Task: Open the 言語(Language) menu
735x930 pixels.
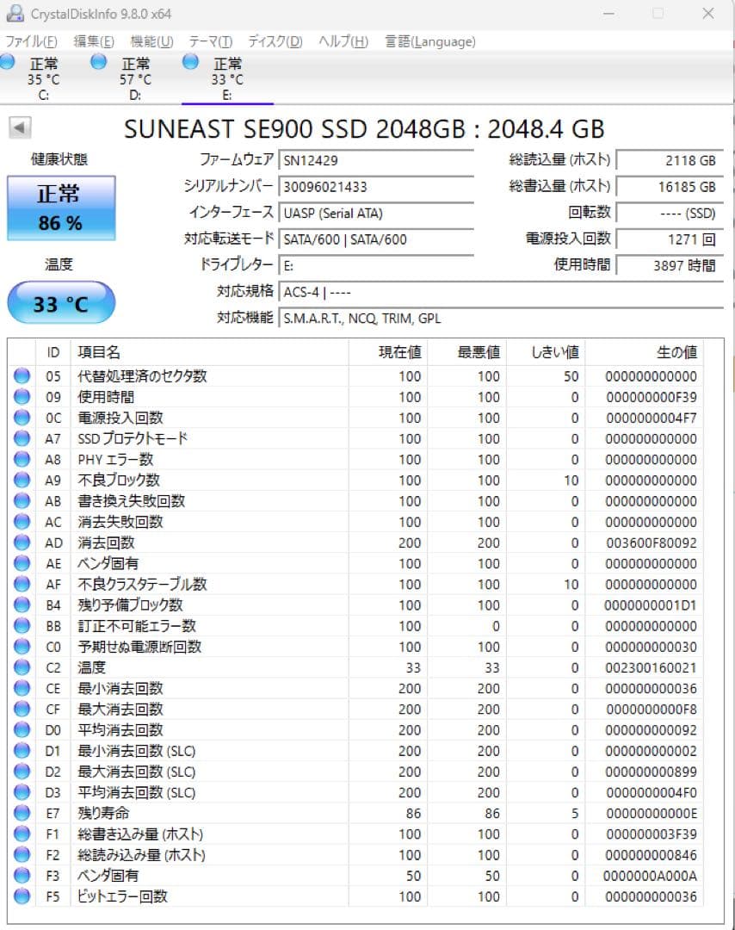Action: [x=430, y=41]
